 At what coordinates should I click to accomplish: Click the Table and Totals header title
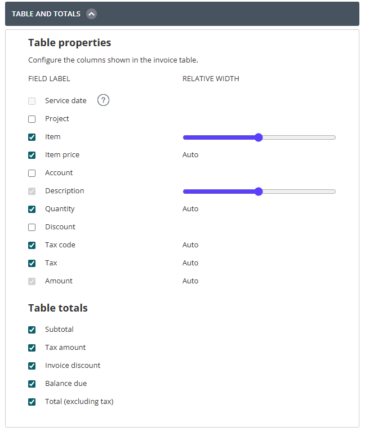coord(46,14)
